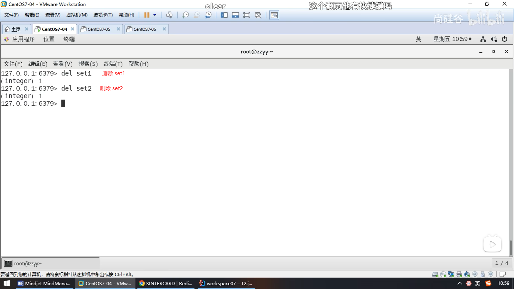
Task: Open the power options dropdown arrow
Action: (x=155, y=15)
